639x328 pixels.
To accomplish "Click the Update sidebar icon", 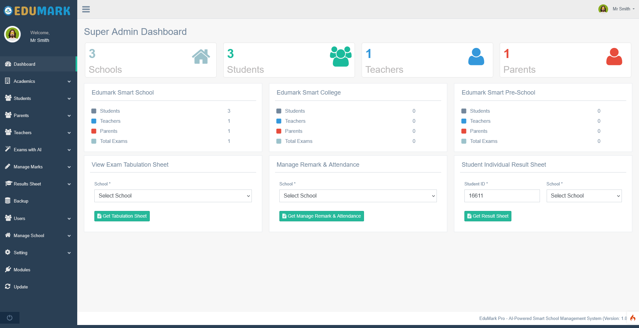I will click(7, 287).
